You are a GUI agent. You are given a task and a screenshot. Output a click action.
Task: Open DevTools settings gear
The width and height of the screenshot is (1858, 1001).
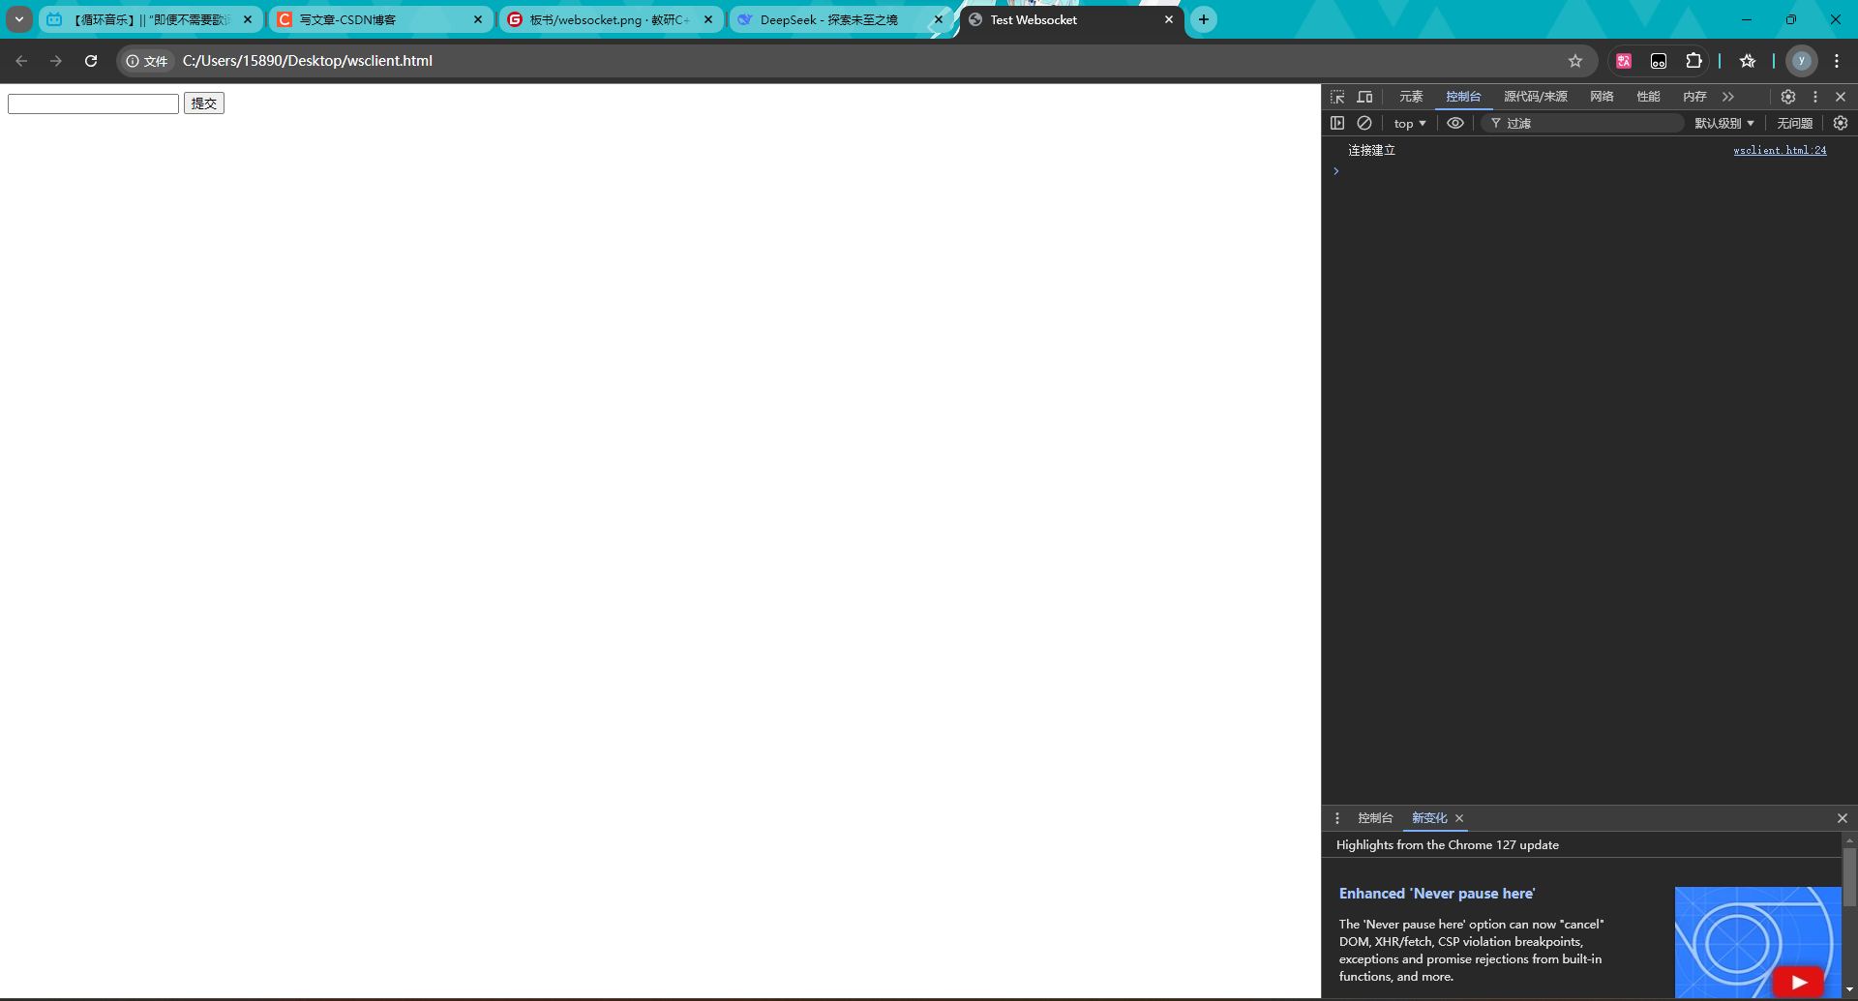tap(1788, 97)
